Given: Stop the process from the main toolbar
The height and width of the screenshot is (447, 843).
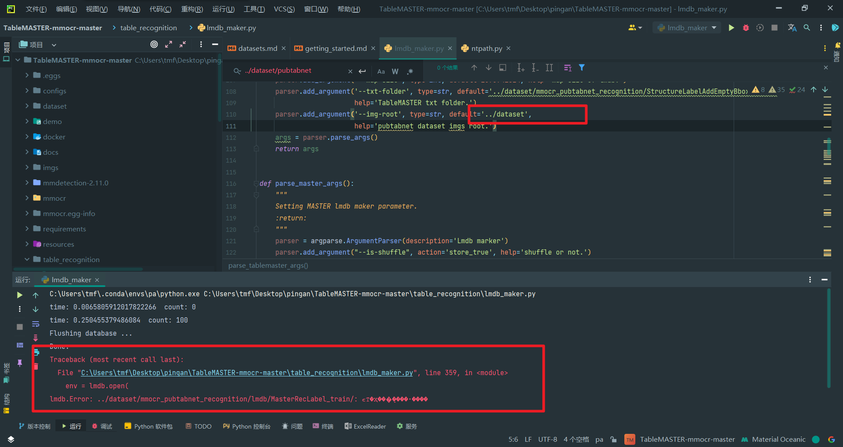Looking at the screenshot, I should pyautogui.click(x=775, y=28).
